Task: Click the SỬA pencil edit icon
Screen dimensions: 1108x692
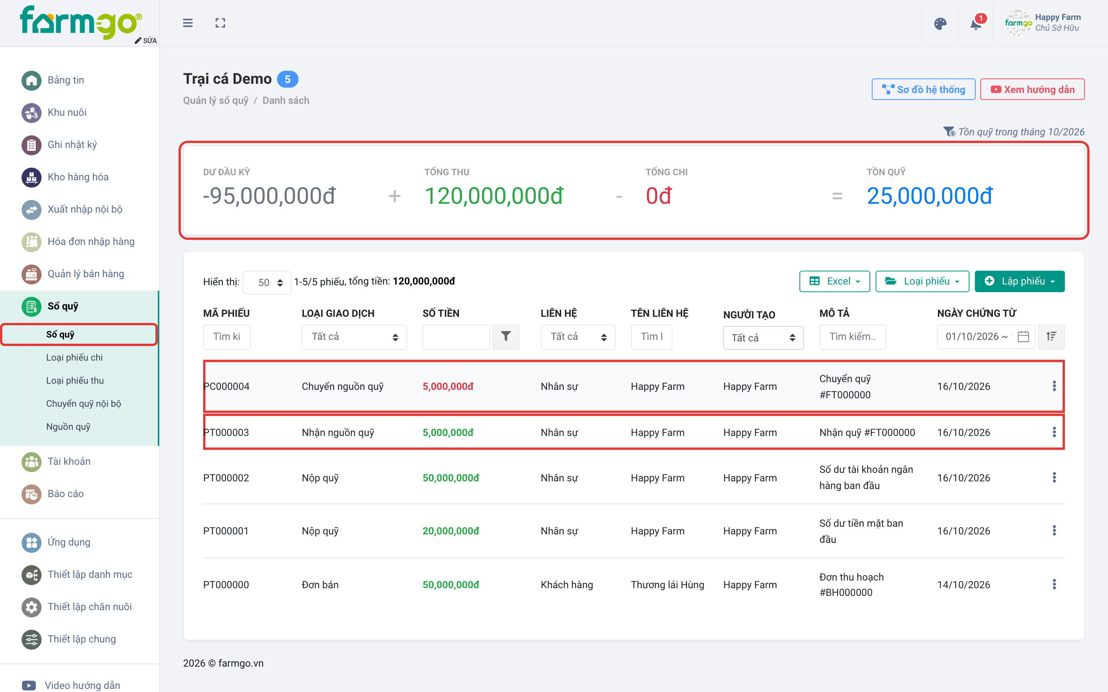Action: click(145, 40)
